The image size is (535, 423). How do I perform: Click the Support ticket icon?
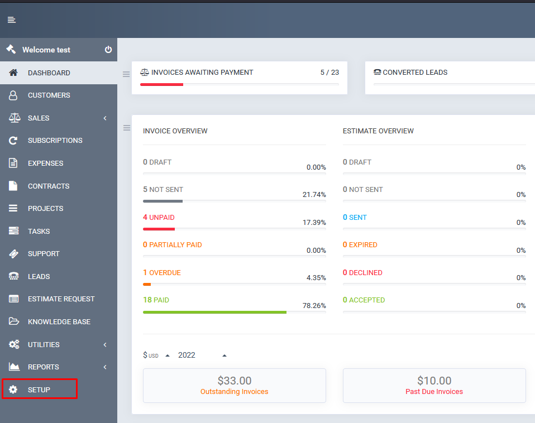click(x=13, y=254)
